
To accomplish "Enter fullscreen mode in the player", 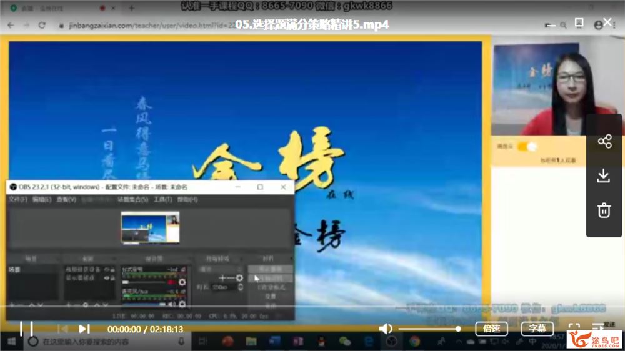I will point(574,329).
